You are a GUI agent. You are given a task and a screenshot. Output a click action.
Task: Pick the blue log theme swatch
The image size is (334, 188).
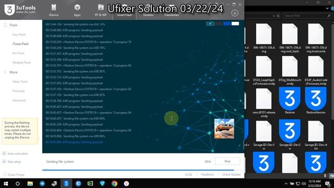point(227,23)
